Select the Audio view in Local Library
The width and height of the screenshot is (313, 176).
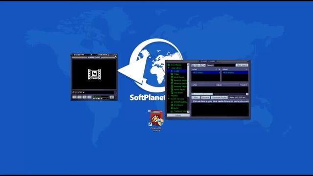pyautogui.click(x=177, y=71)
